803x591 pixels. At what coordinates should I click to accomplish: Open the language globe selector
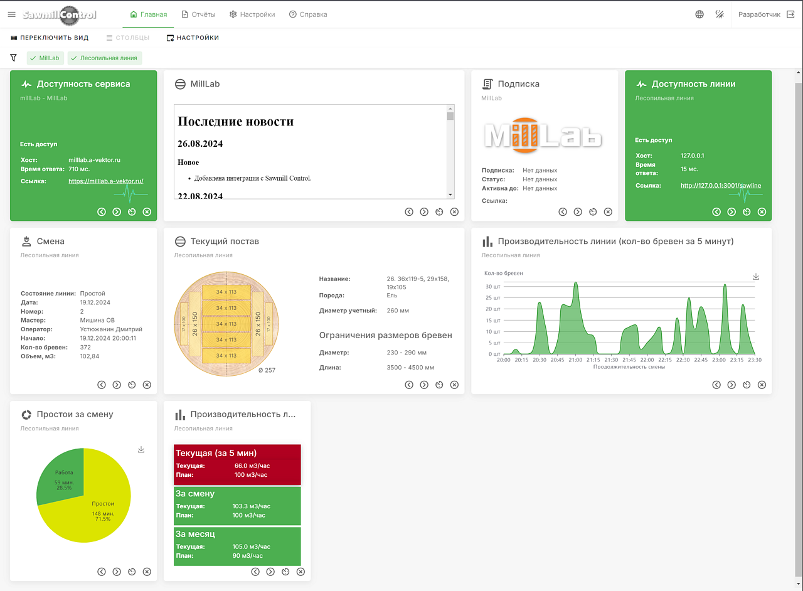click(699, 14)
